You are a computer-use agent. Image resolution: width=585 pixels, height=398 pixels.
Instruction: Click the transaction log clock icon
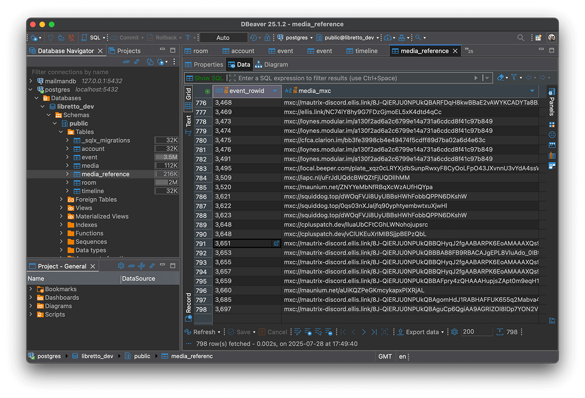254,38
